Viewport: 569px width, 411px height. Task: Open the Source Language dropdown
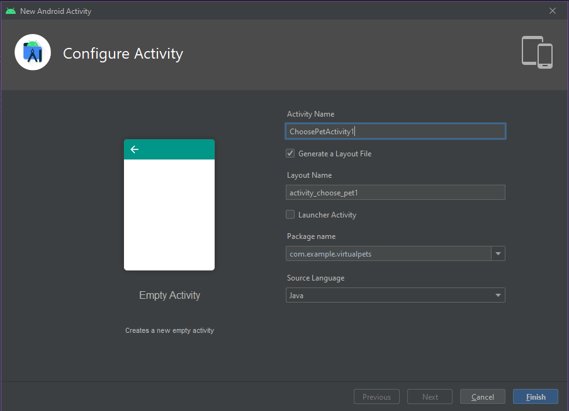click(x=395, y=295)
